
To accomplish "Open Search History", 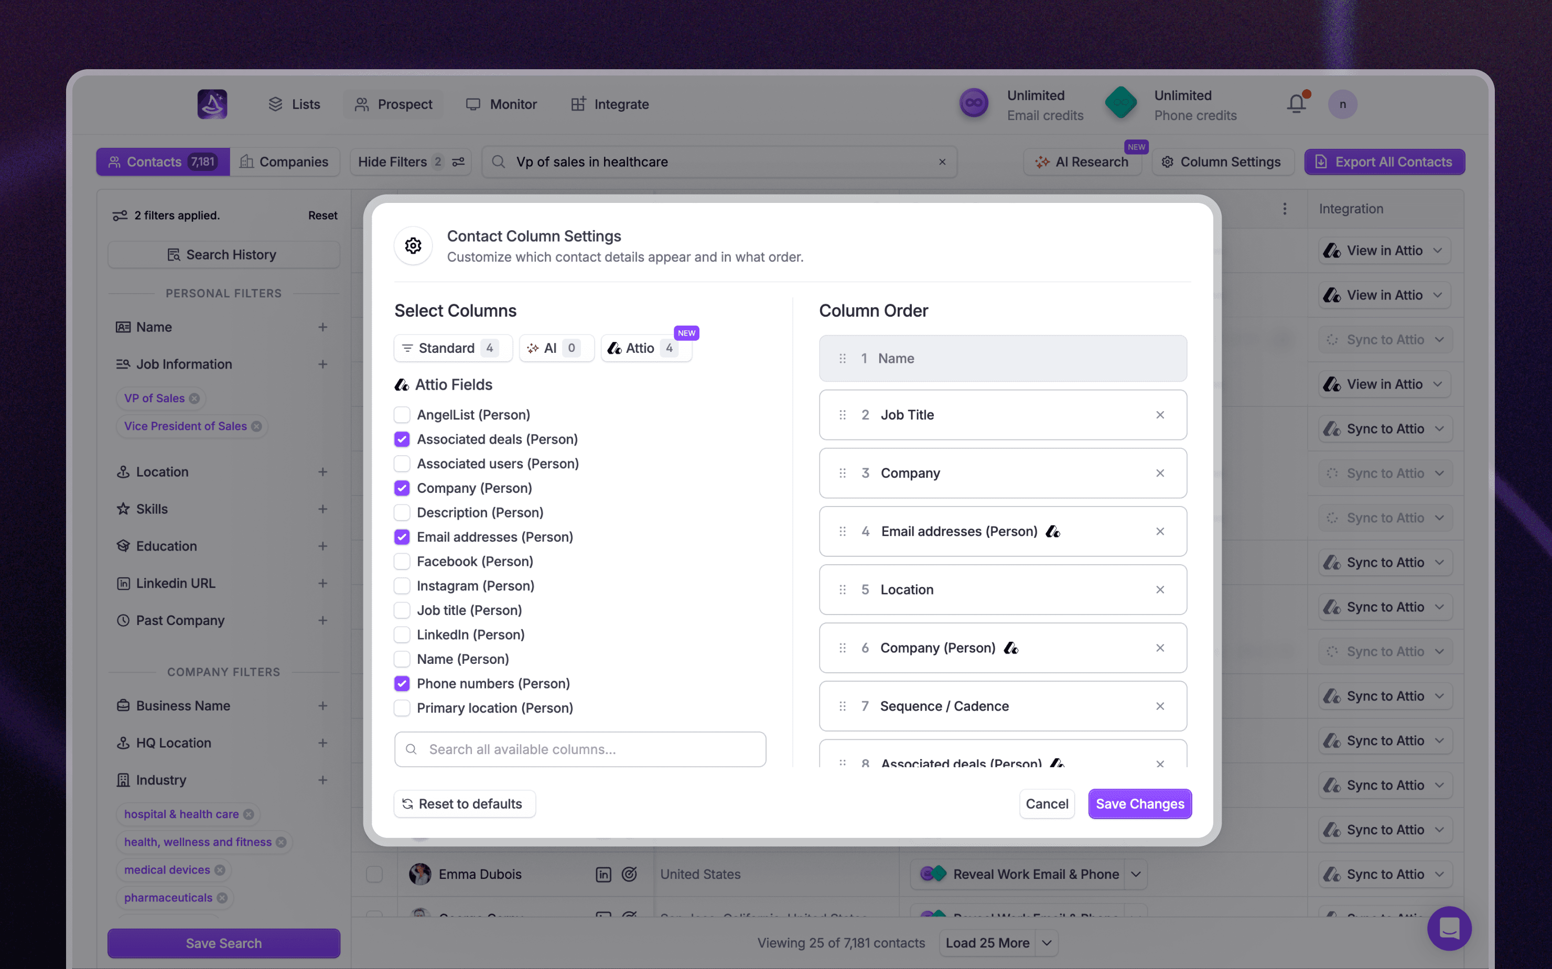I will pos(224,255).
